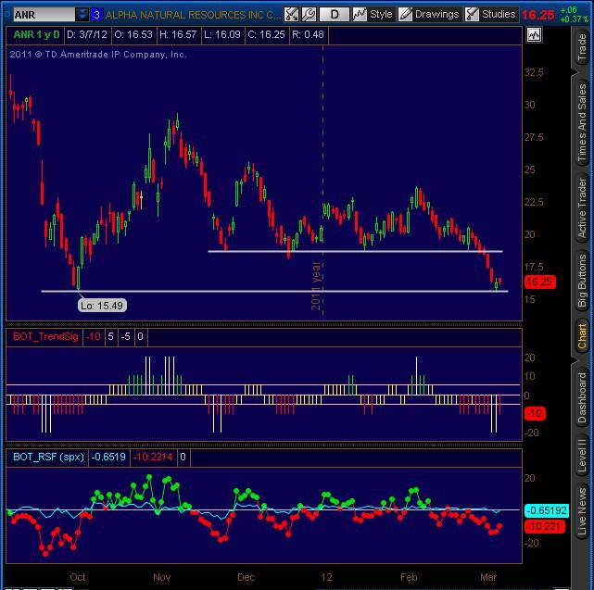Click the red 16.25 last price in toolbar
The height and width of the screenshot is (590, 594).
(x=537, y=15)
